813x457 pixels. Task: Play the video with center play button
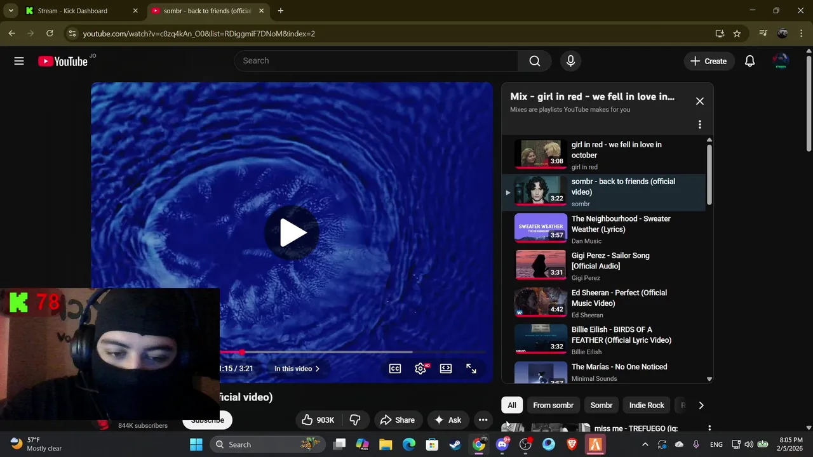(x=292, y=232)
